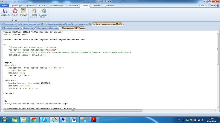
Task: Start debugging with the Отладка icon
Action: [x=24, y=11]
